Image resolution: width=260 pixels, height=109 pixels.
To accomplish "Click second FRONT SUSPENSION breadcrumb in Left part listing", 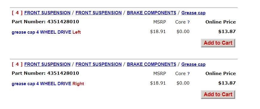I will pyautogui.click(x=99, y=13).
